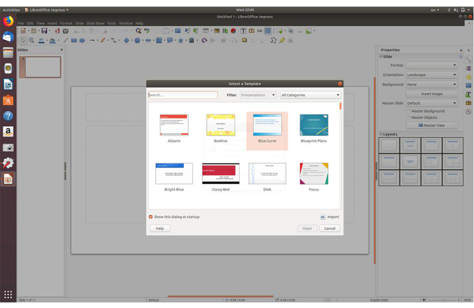Select the Callout shapes tool
Screen dimensions: 474x308
(170, 40)
